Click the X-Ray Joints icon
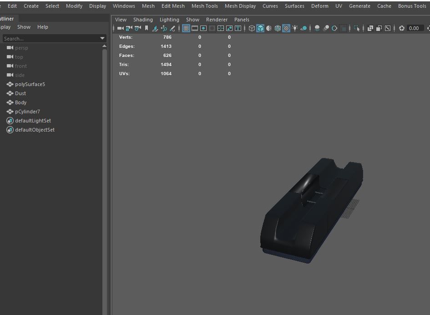Screen dimensions: 430x315 pos(388,28)
